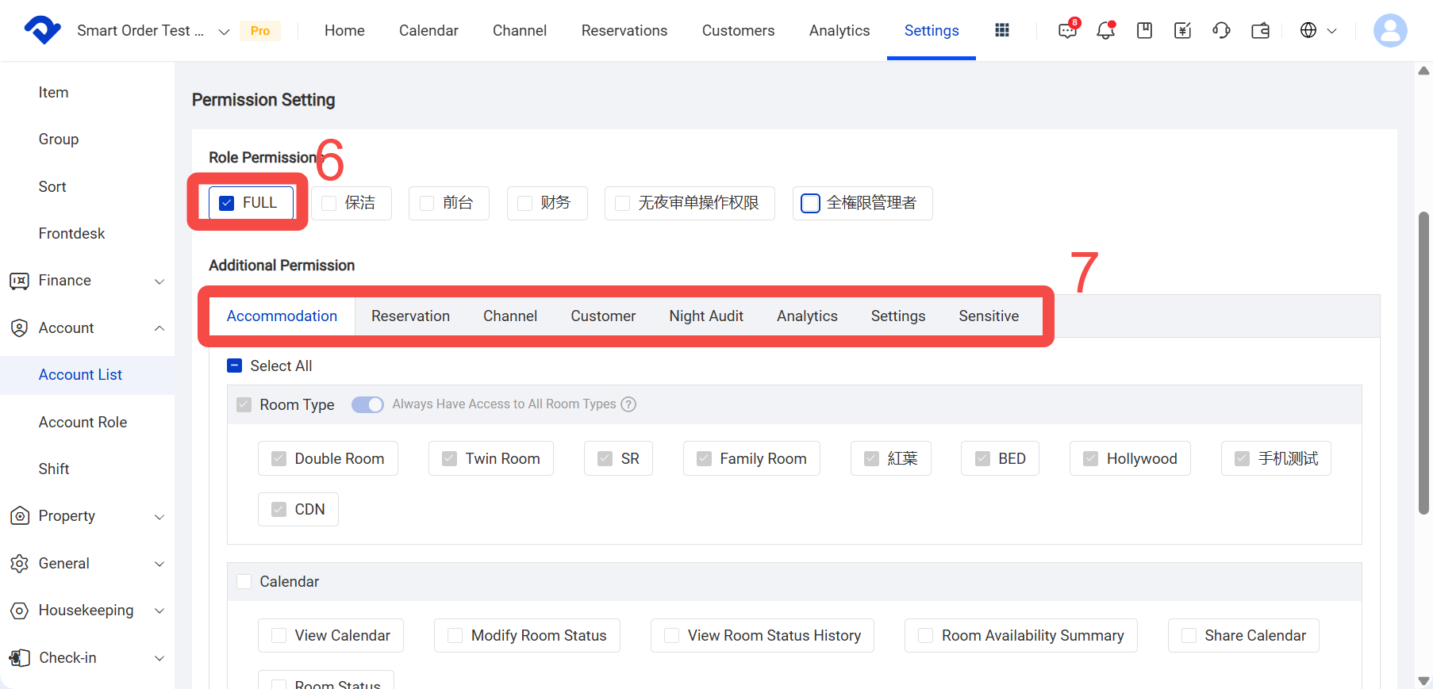Open Reservations in the top navigation

(624, 30)
